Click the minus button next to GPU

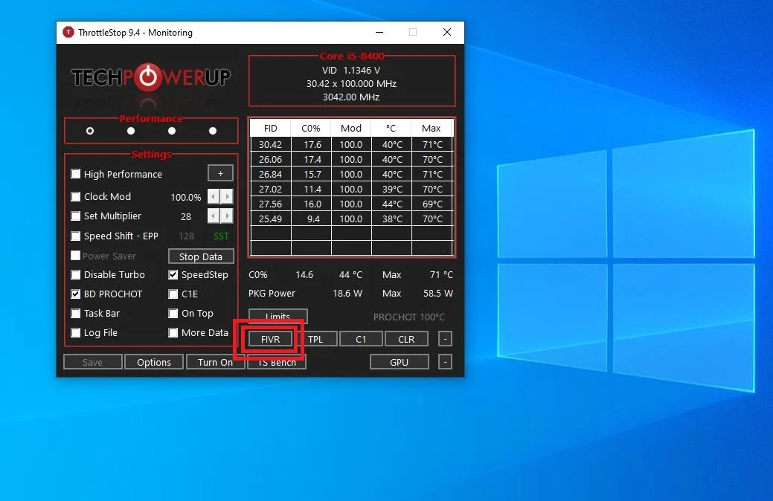point(445,362)
